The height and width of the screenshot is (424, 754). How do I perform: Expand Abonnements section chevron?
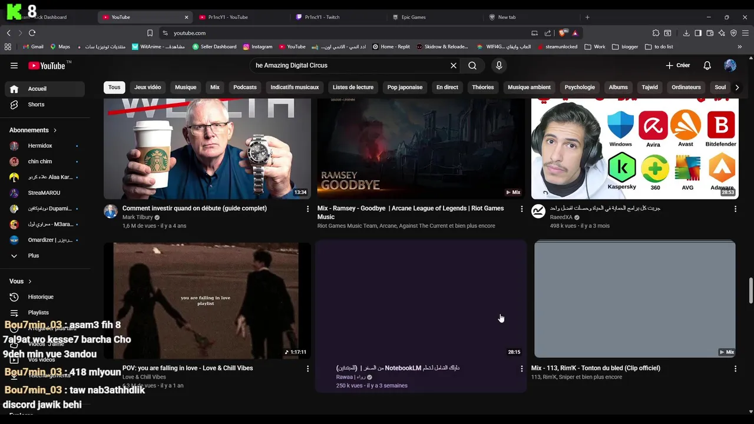click(55, 130)
